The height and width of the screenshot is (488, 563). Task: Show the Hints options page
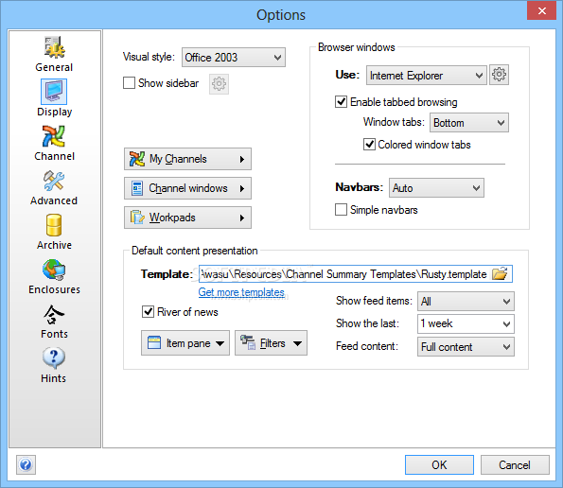(x=54, y=365)
